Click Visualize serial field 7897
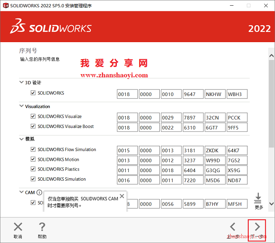The image size is (275, 243). pyautogui.click(x=193, y=117)
